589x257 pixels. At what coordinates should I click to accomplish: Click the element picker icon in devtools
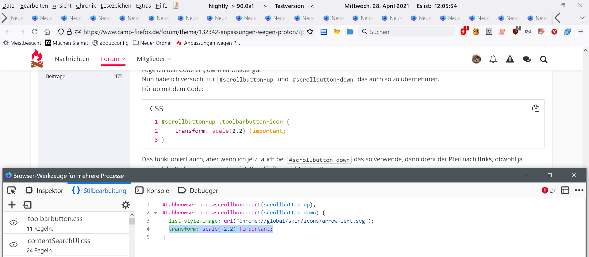pyautogui.click(x=11, y=190)
